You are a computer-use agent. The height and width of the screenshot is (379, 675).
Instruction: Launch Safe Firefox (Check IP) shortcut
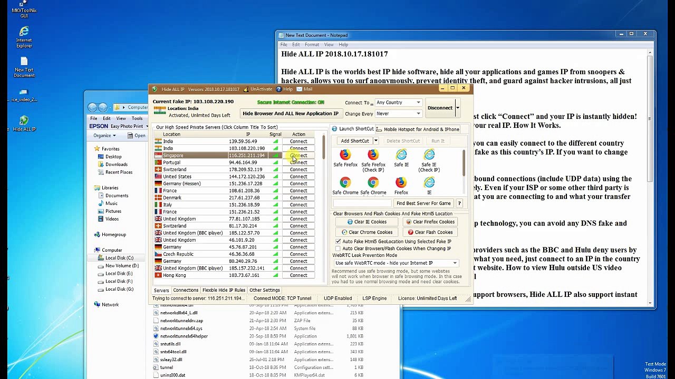(373, 160)
